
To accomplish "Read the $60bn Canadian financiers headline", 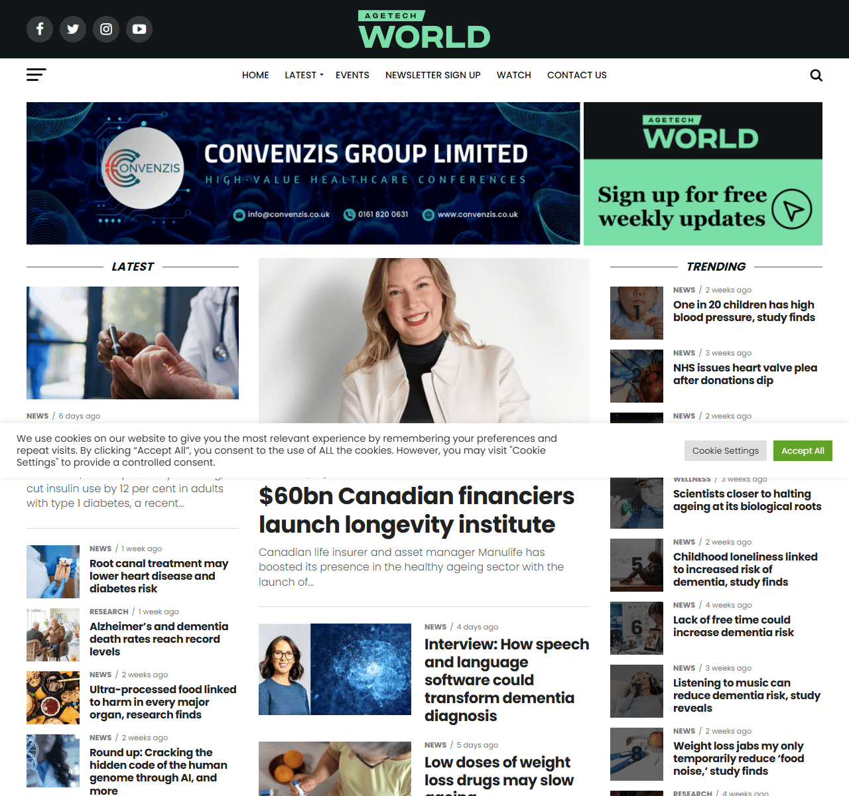I will 417,510.
